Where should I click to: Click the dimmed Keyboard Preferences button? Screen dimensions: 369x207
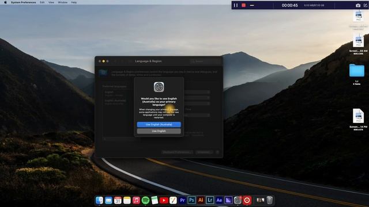(x=178, y=152)
